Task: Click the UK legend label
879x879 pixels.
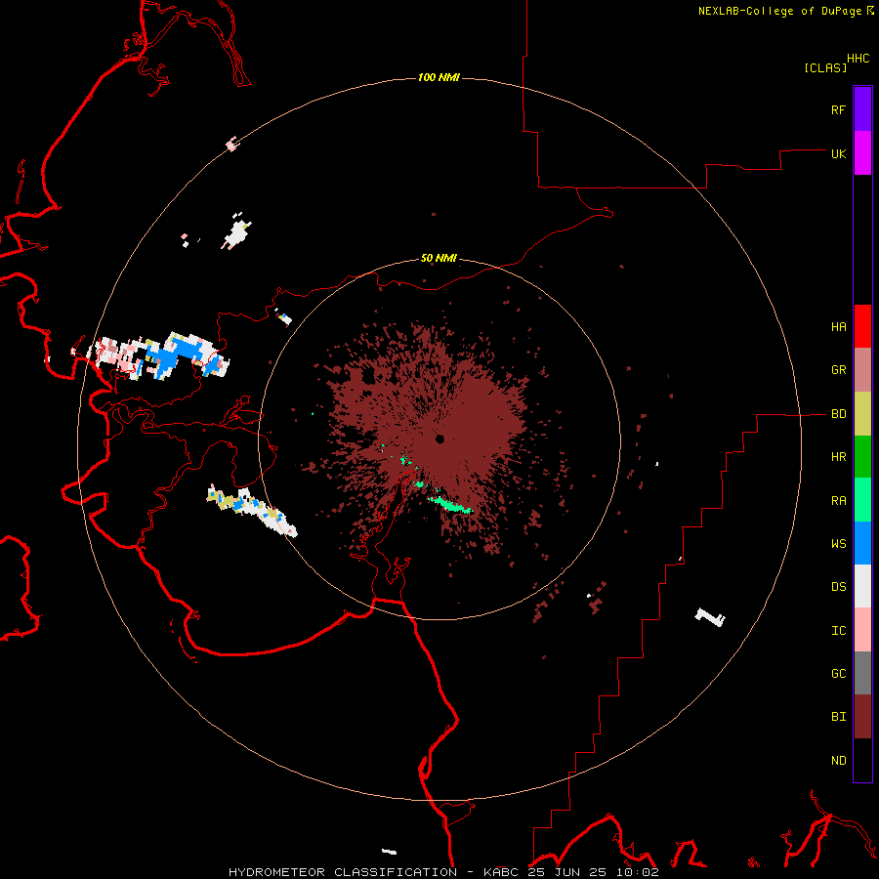Action: coord(838,153)
